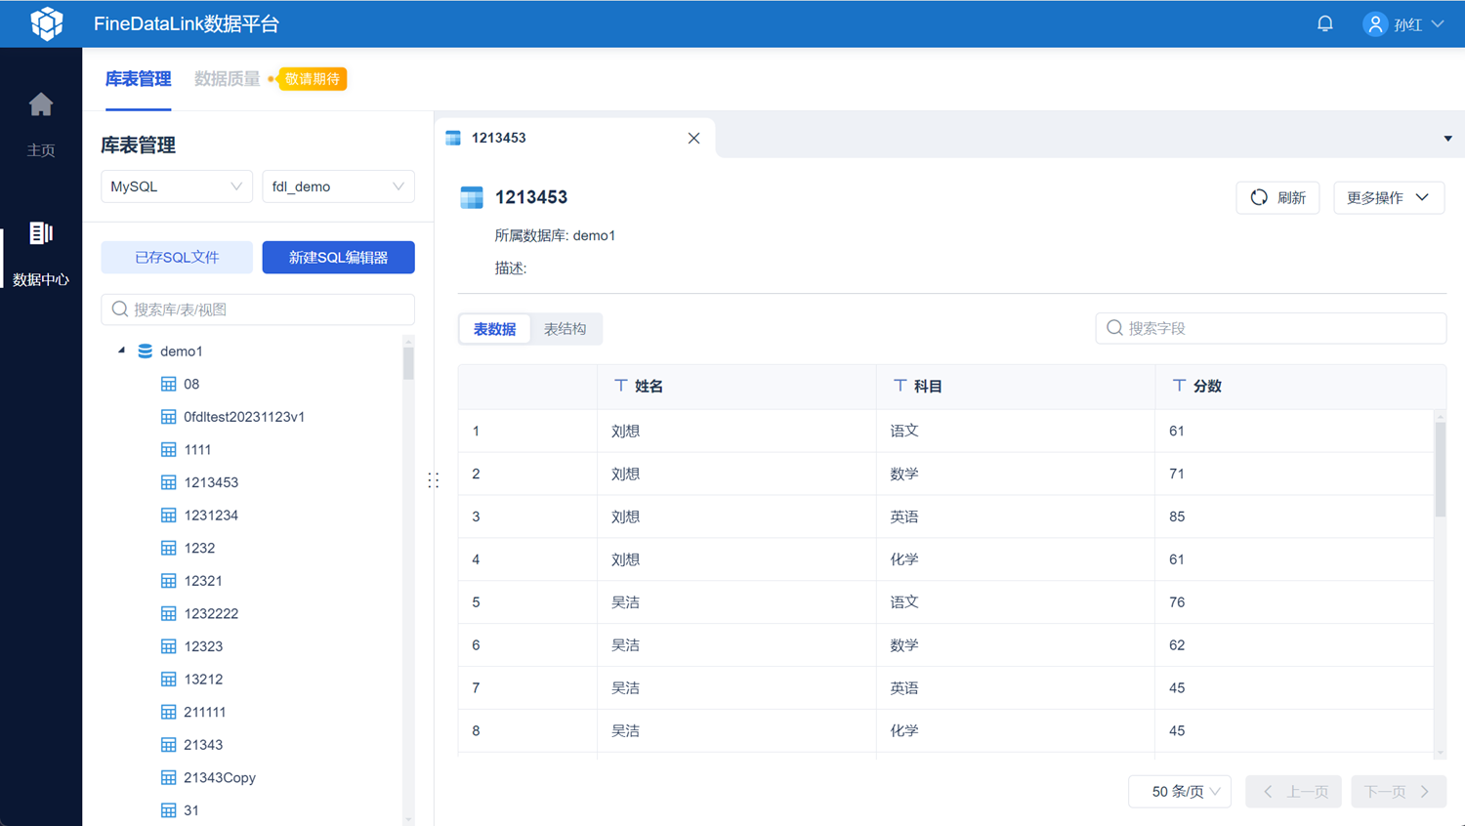Click table icon beside 211111
The height and width of the screenshot is (826, 1465).
(x=169, y=713)
